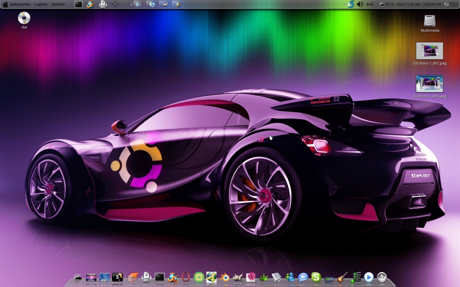Click the grey sync arrows dock icon
This screenshot has height=287, width=460.
[x=382, y=277]
